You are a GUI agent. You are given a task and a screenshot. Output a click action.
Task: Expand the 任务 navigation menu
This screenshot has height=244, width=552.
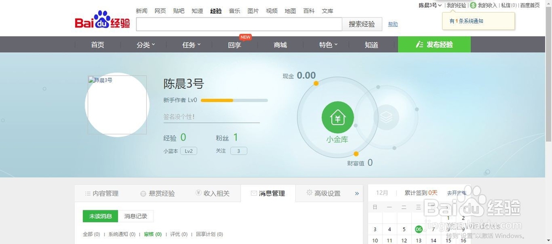(x=191, y=45)
